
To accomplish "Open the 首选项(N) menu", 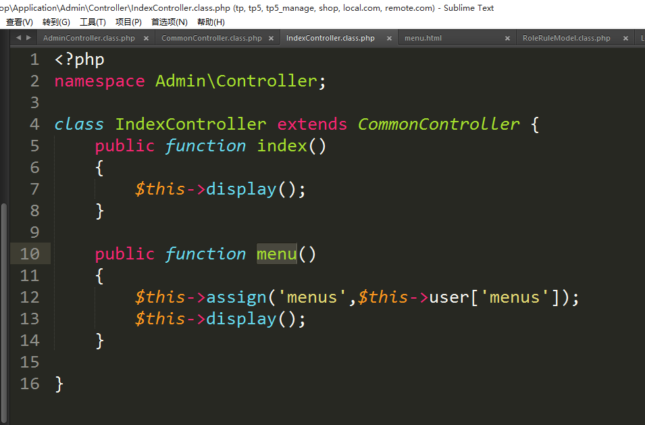I will coord(169,22).
